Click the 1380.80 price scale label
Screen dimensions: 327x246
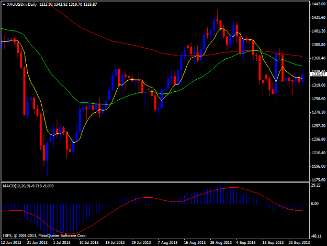(319, 45)
